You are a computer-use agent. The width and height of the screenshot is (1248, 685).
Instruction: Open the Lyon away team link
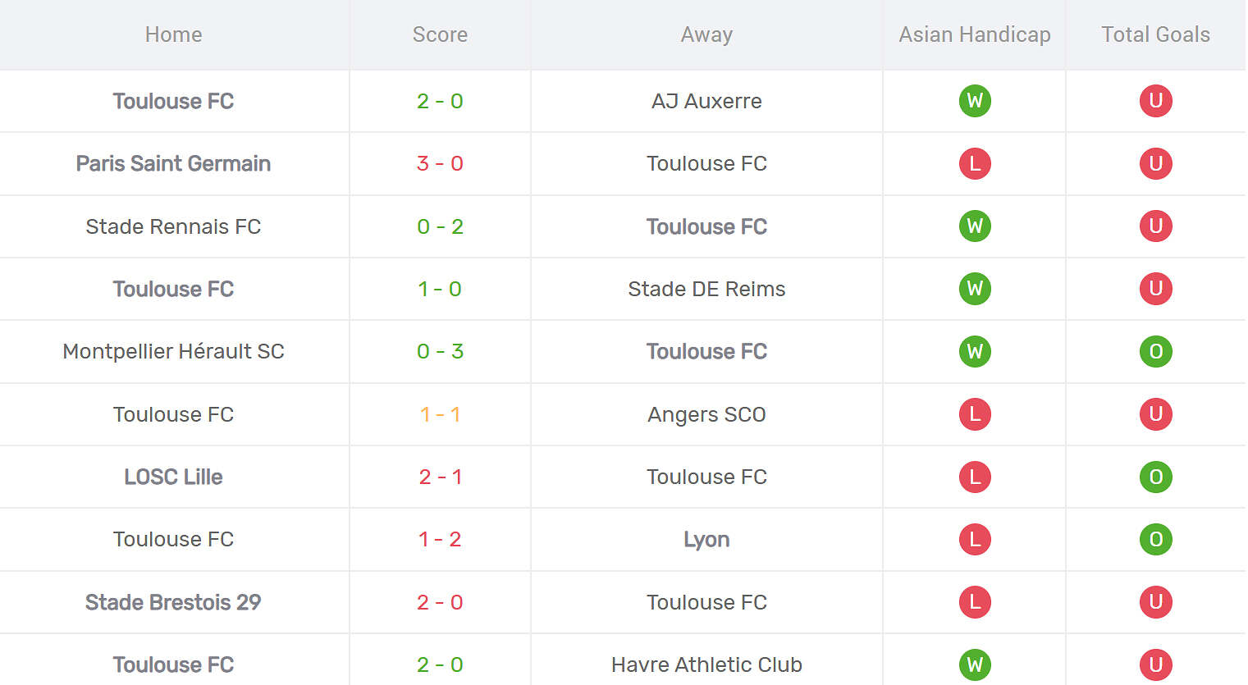706,540
